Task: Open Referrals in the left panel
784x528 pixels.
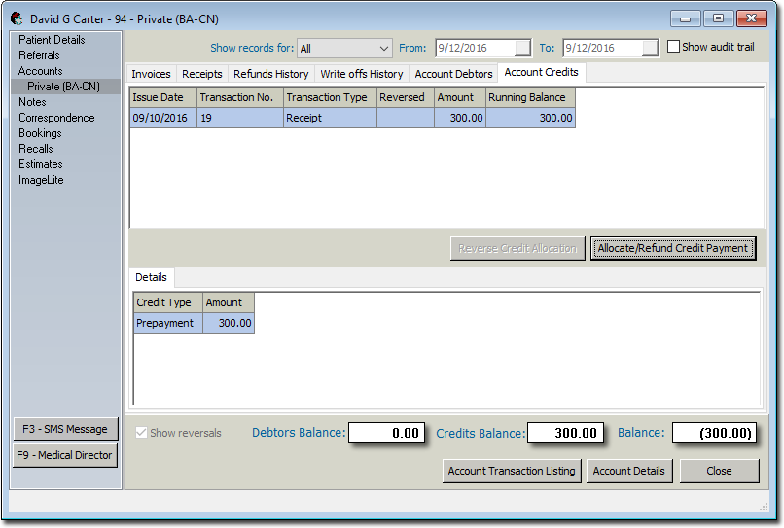Action: (x=39, y=55)
